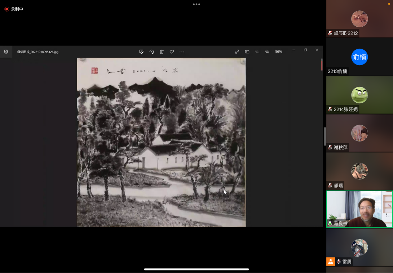Select the 马良书 speaker video tile
This screenshot has width=393, height=273.
coord(359,209)
